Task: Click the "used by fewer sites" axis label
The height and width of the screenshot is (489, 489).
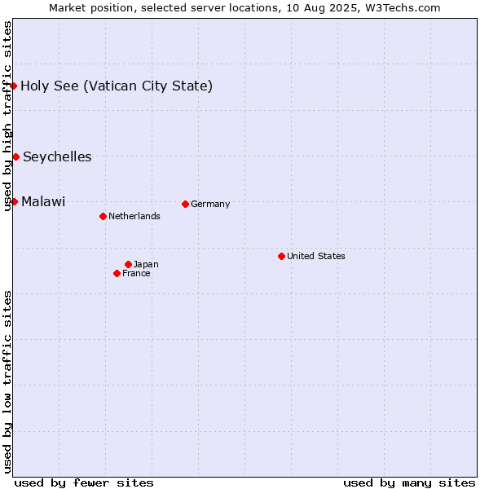Action: (x=84, y=483)
